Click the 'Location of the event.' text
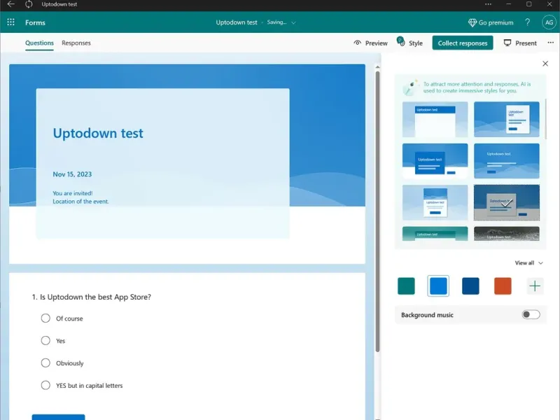This screenshot has width=560, height=420. (80, 202)
